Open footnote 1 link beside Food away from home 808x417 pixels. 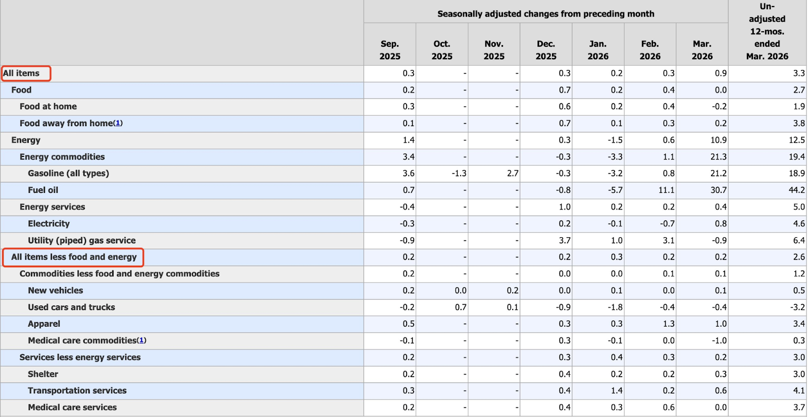click(x=118, y=123)
